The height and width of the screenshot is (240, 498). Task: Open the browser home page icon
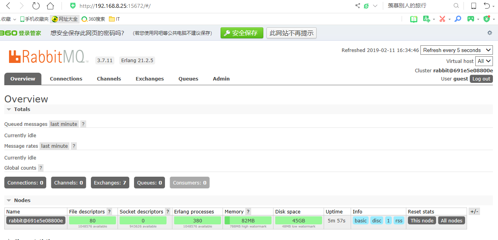click(x=50, y=6)
